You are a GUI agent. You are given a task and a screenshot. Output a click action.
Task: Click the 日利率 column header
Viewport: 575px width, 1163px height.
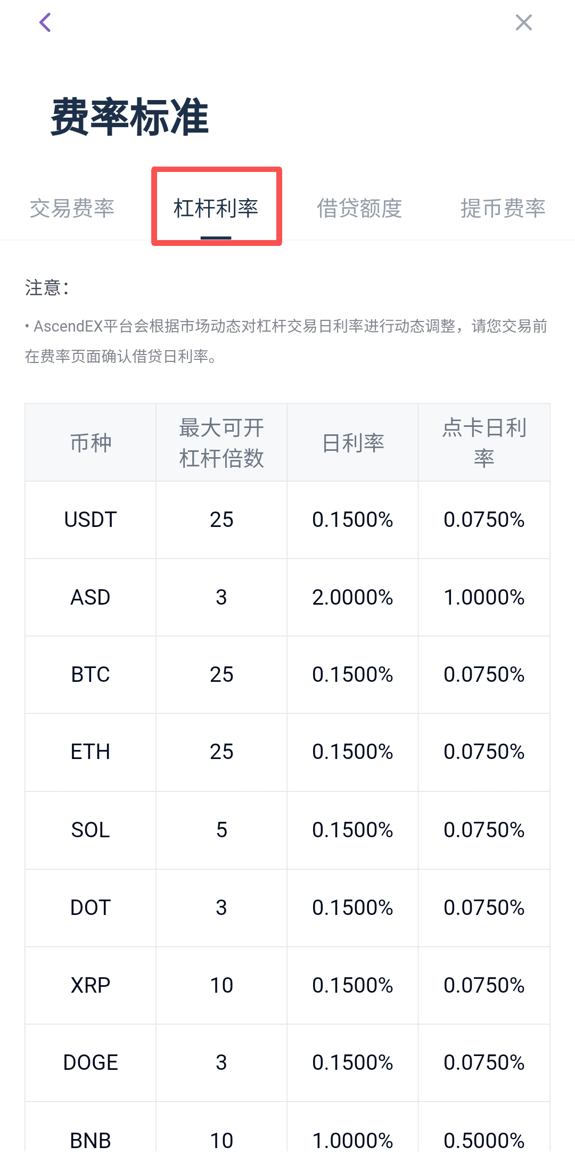[x=352, y=443]
